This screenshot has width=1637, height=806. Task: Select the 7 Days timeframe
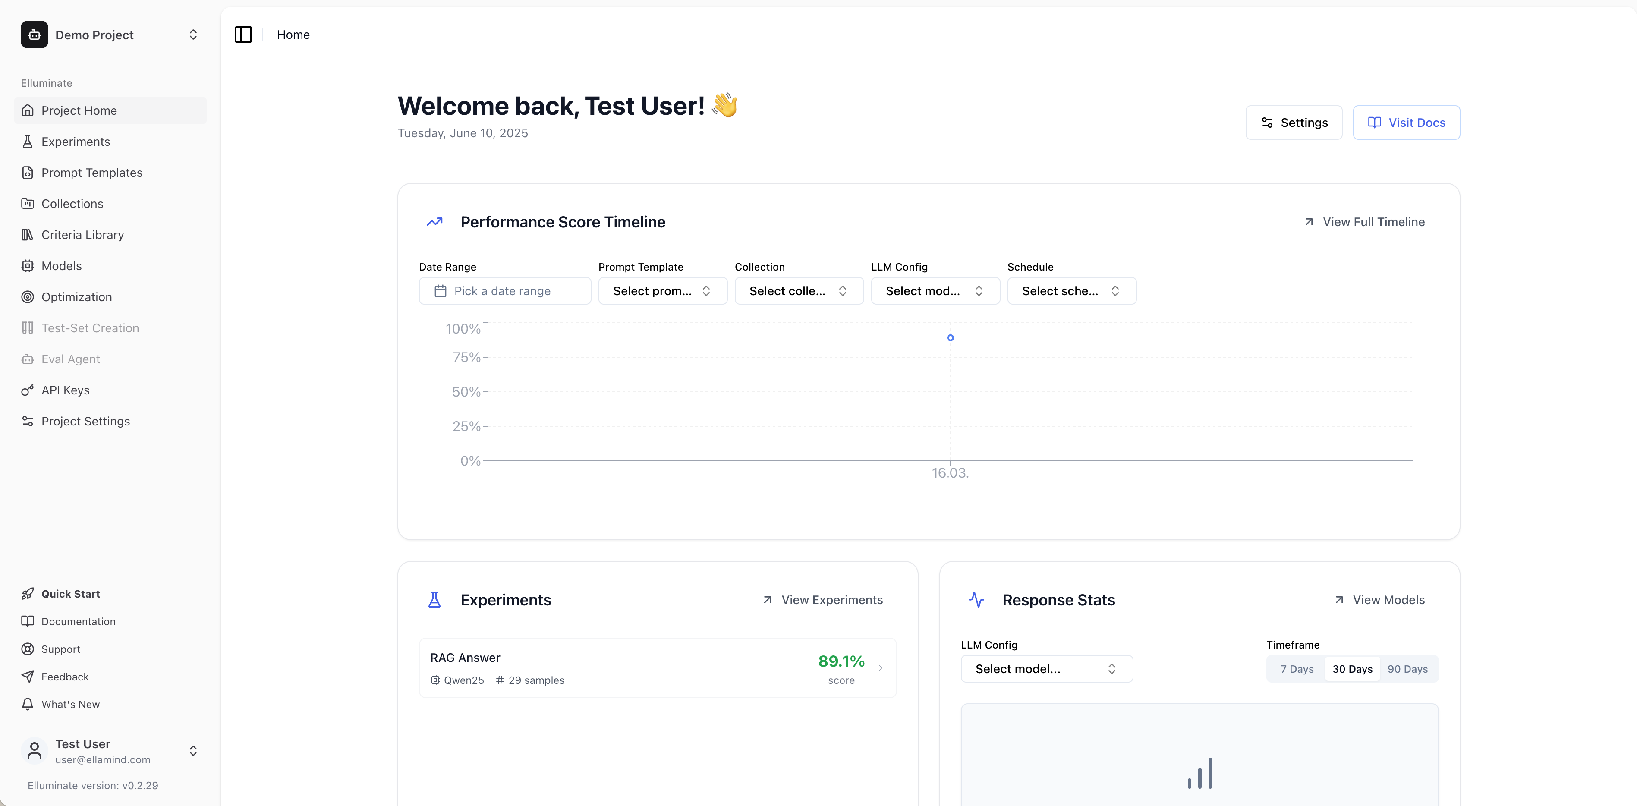[x=1297, y=669]
